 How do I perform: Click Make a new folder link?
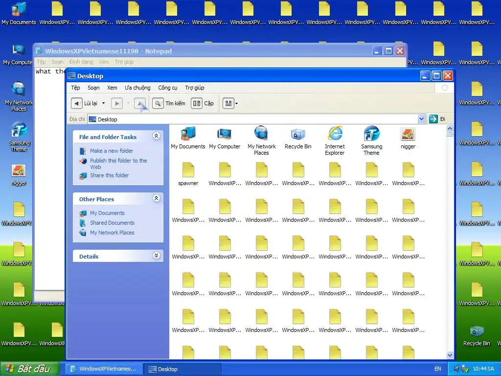coord(112,151)
